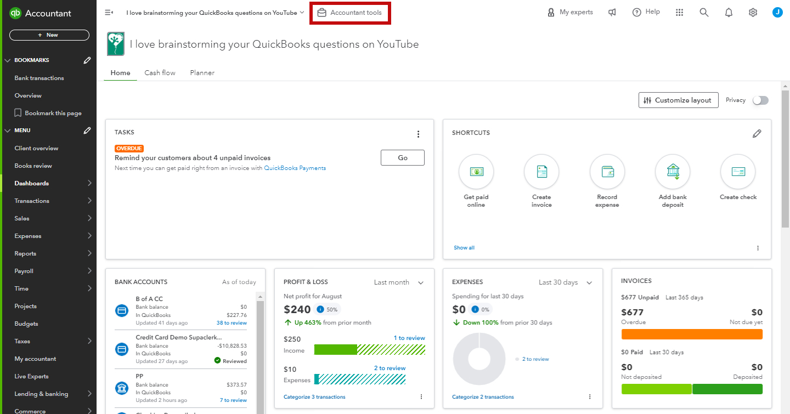Click 38 to review link
The image size is (790, 414).
(232, 323)
